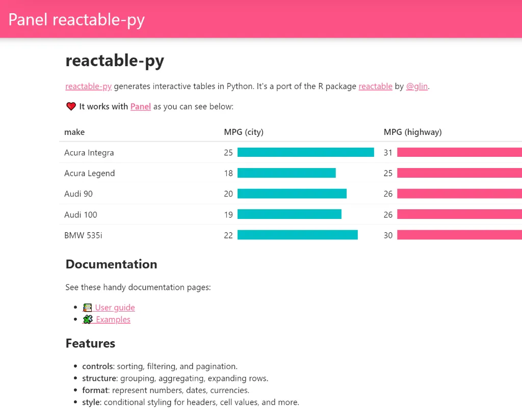The width and height of the screenshot is (522, 417).
Task: Select the Audi 100 make cell
Action: (81, 214)
